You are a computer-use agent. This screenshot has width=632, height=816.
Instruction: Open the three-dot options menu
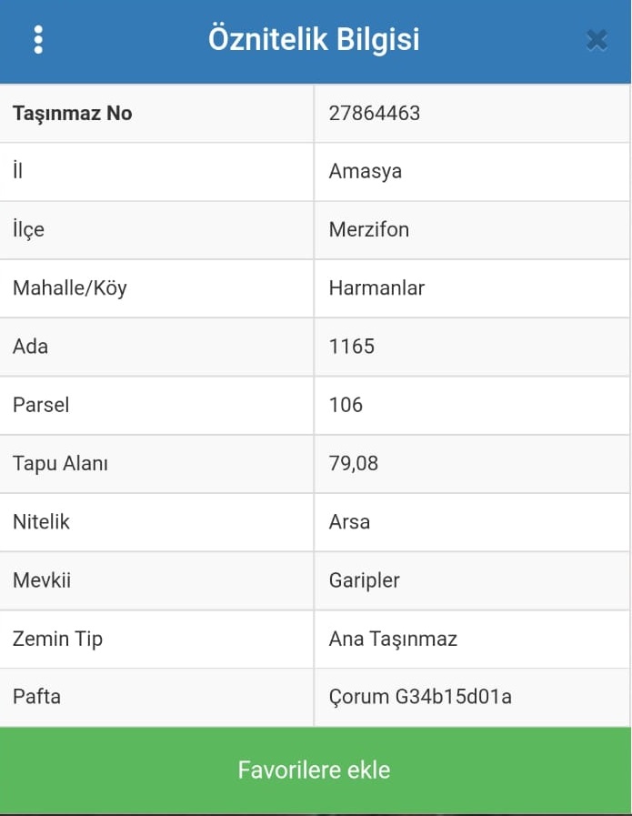coord(37,40)
